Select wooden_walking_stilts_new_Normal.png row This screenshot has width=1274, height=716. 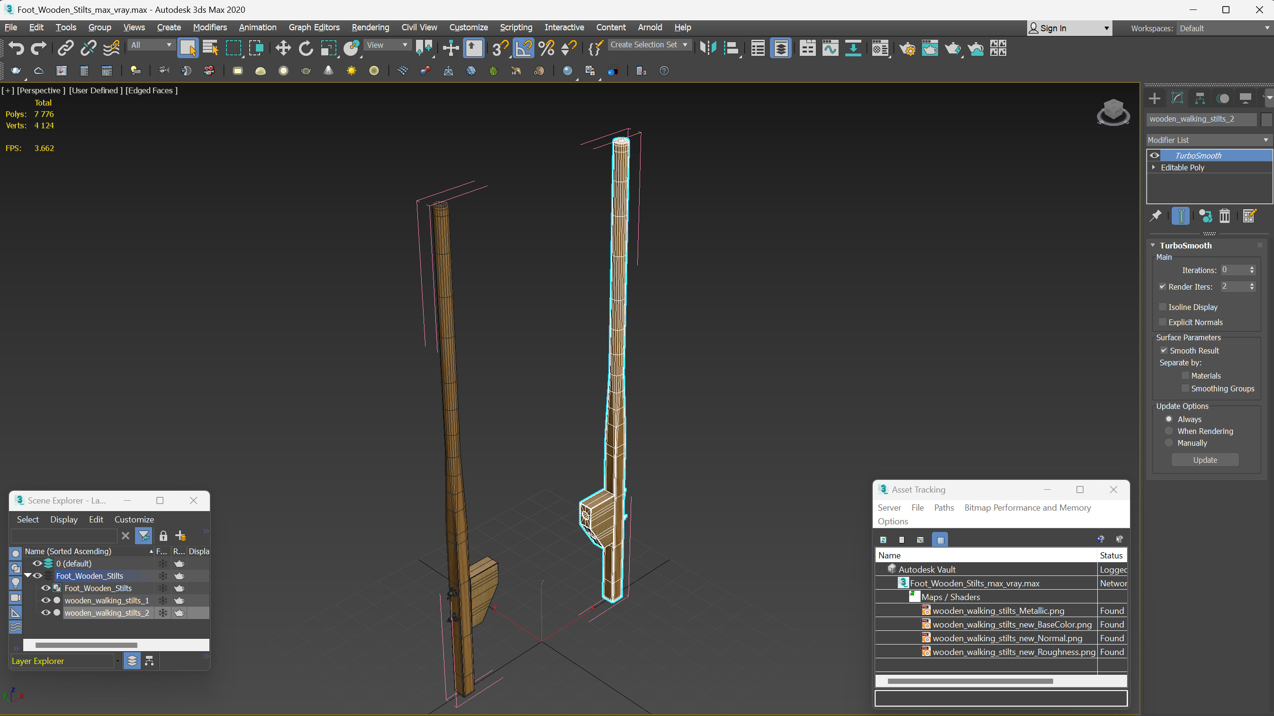click(1001, 638)
